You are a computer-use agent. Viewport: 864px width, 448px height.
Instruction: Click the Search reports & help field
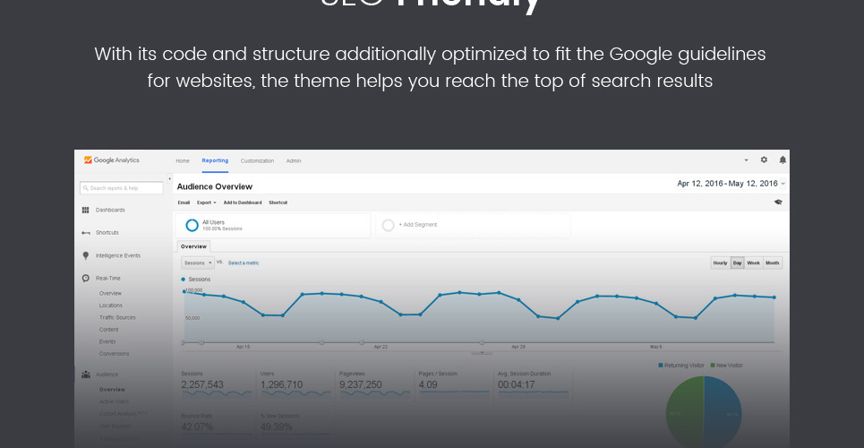click(122, 188)
